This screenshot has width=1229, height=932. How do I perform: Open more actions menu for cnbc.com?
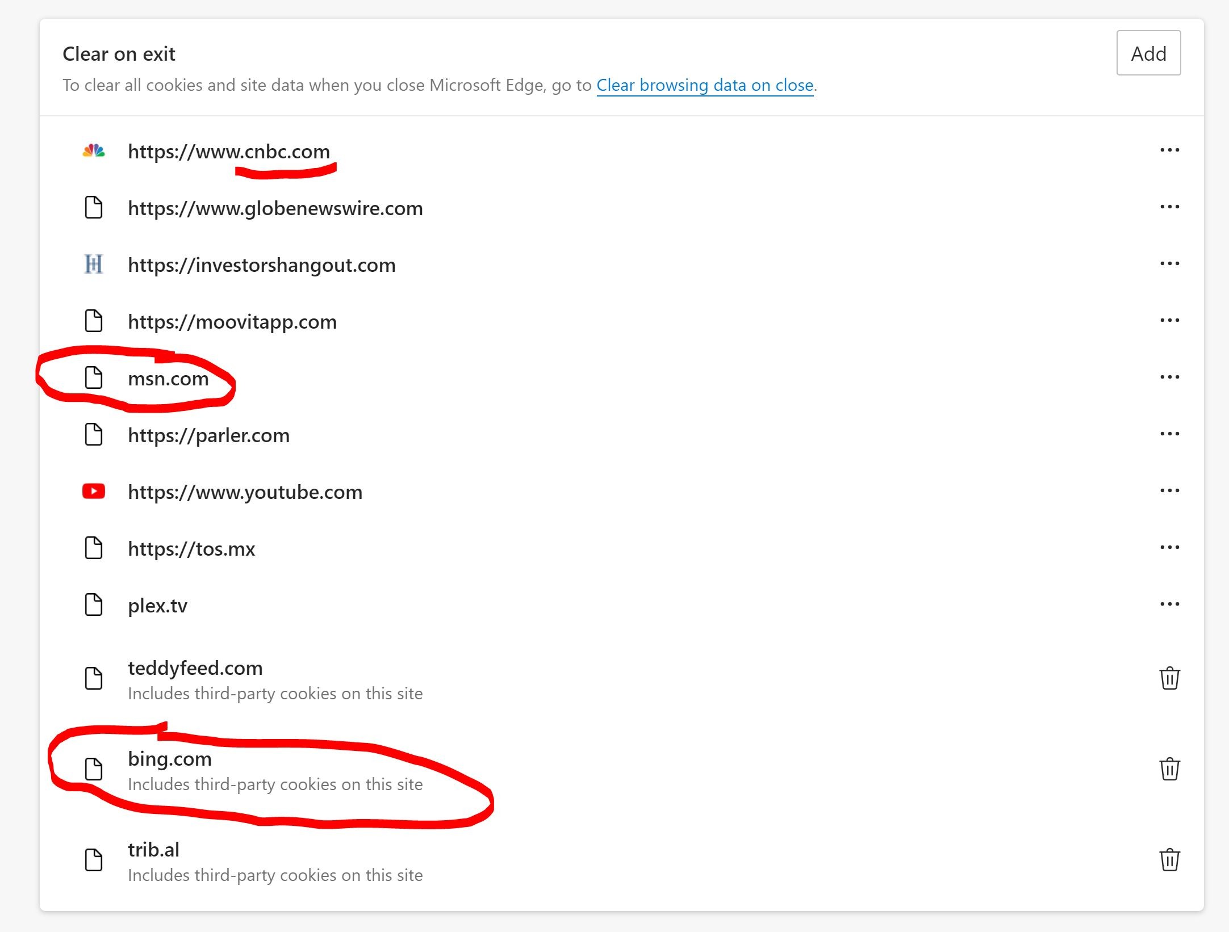1169,150
